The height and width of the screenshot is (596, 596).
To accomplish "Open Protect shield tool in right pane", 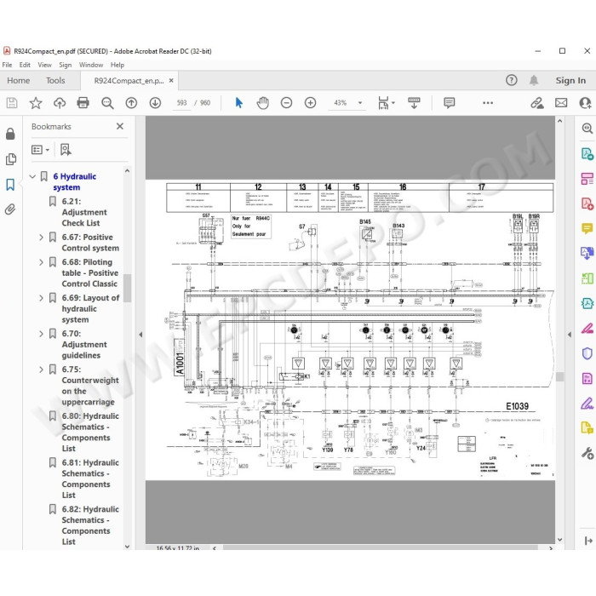I will click(587, 353).
